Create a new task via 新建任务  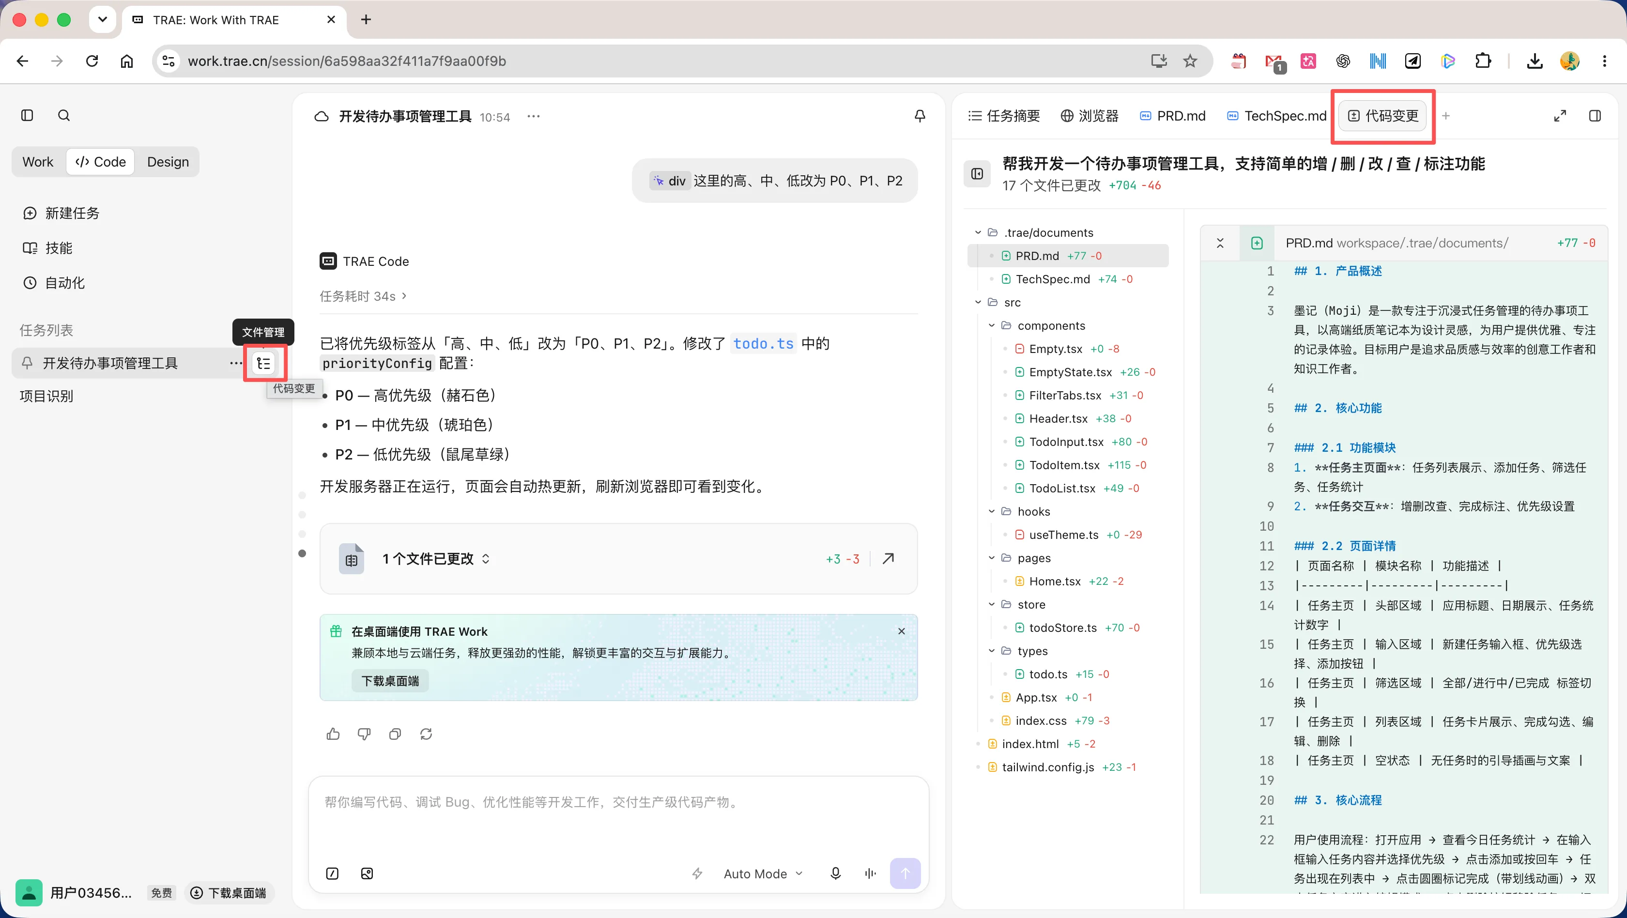61,214
